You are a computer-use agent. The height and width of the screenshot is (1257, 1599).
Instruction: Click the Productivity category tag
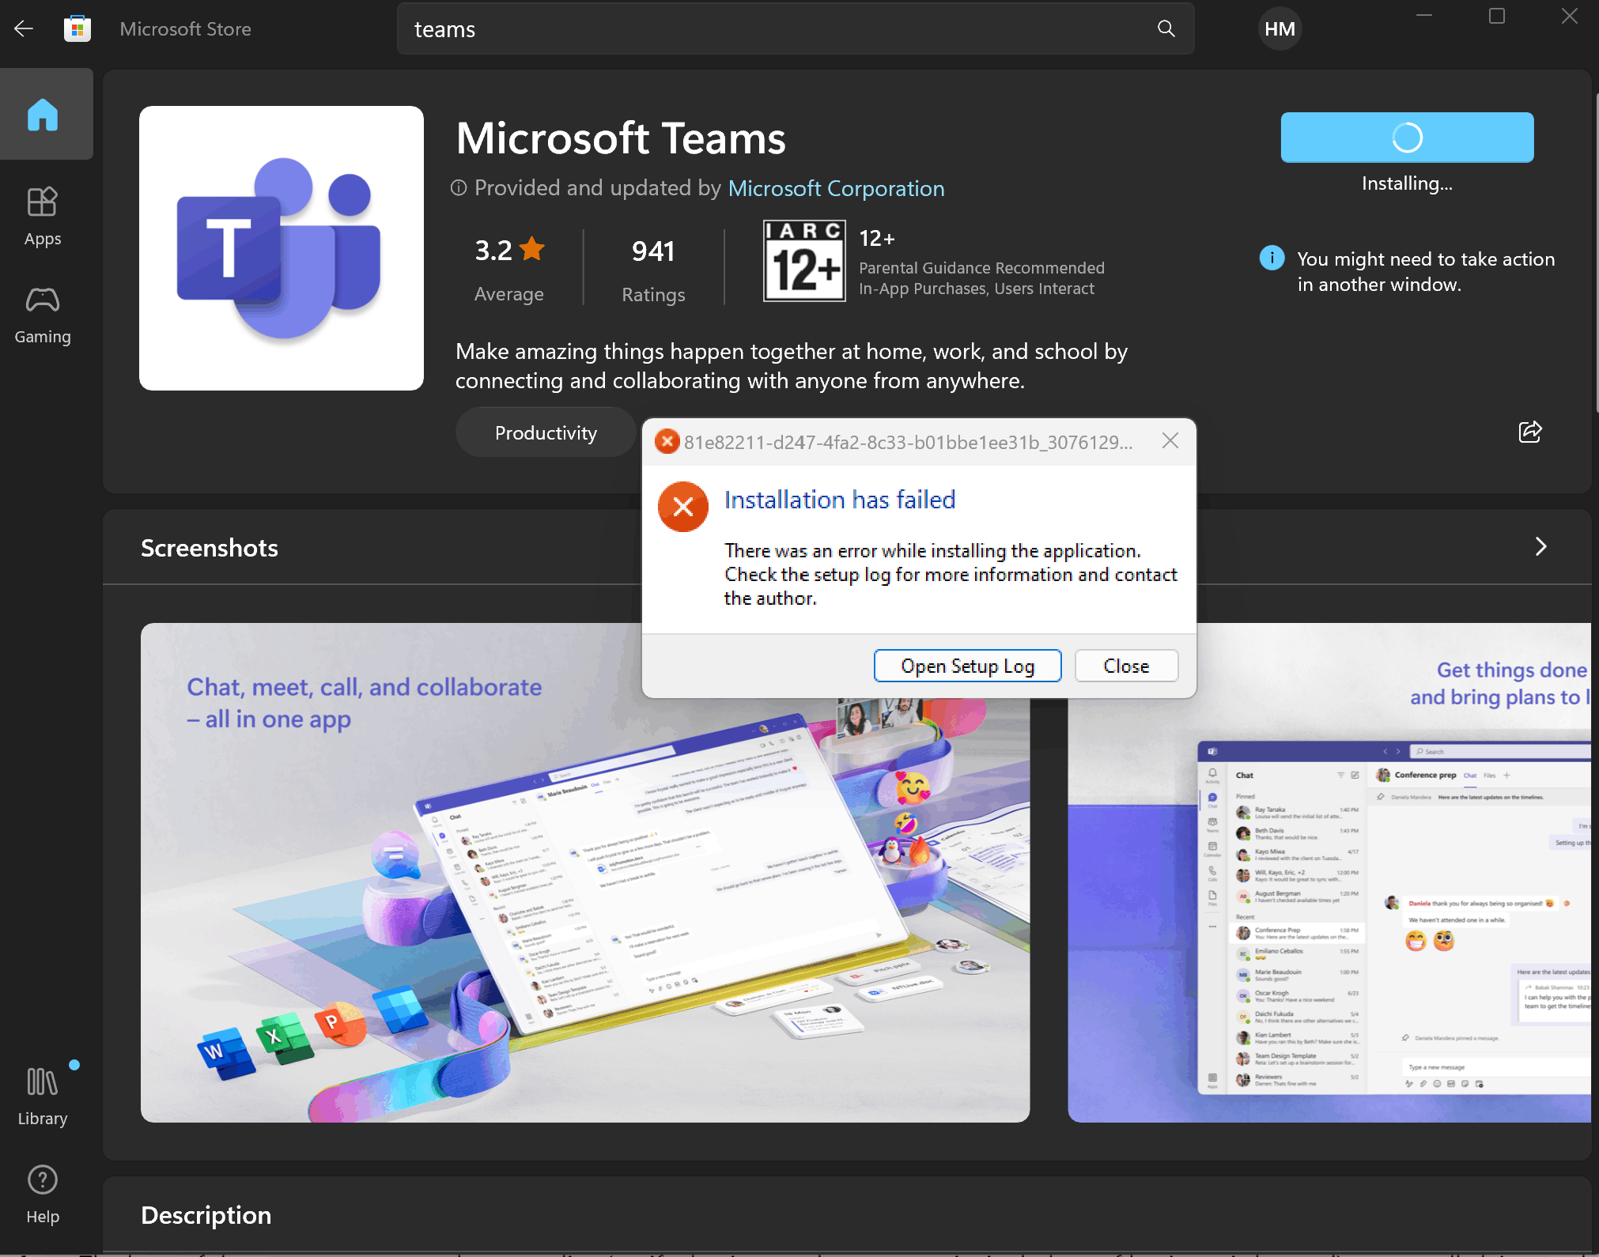546,433
